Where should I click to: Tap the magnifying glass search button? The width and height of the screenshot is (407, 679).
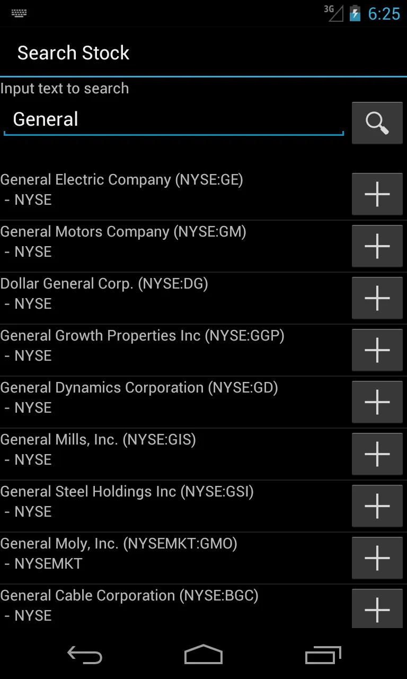[377, 123]
